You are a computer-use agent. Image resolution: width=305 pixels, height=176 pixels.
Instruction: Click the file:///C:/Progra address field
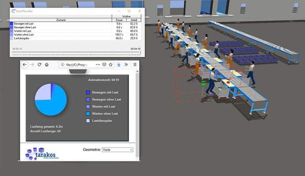[77, 65]
